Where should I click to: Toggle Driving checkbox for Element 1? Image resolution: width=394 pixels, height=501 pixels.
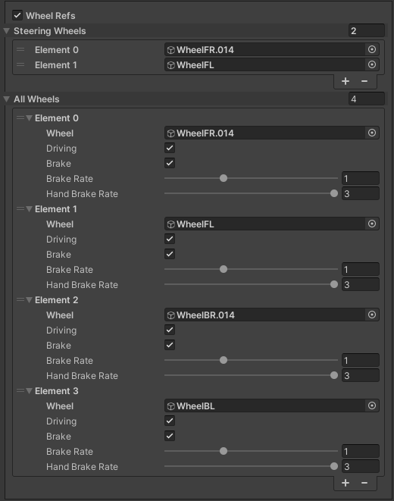tap(170, 239)
